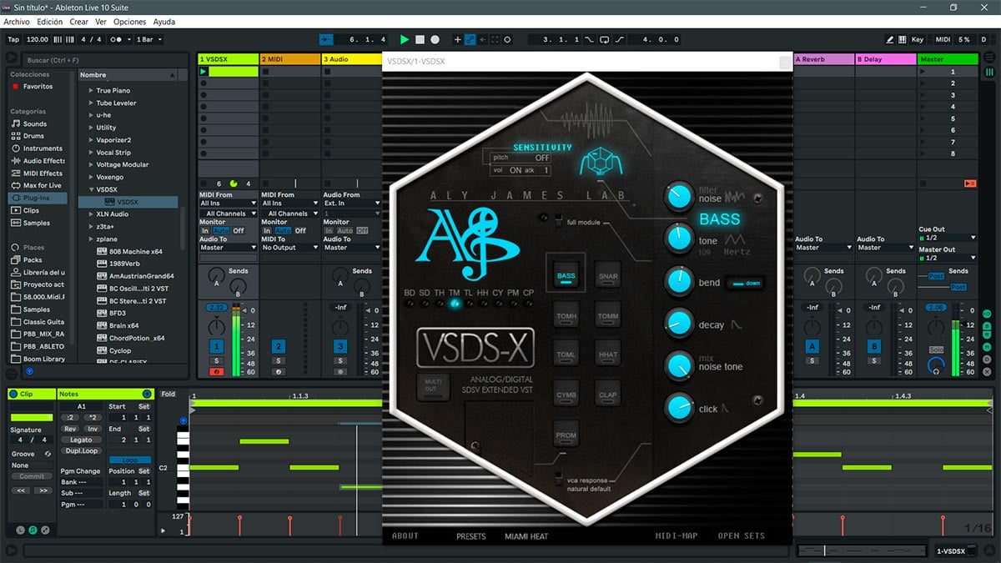Open the Ayuda menu
This screenshot has height=563, width=1001.
tap(164, 22)
